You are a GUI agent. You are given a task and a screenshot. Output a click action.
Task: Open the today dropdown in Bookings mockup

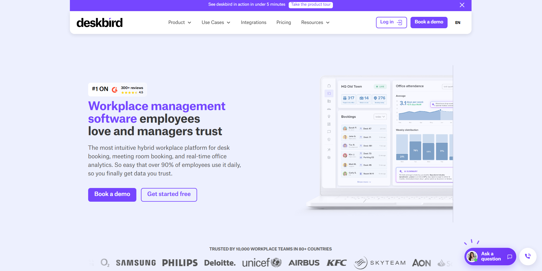[x=380, y=117]
